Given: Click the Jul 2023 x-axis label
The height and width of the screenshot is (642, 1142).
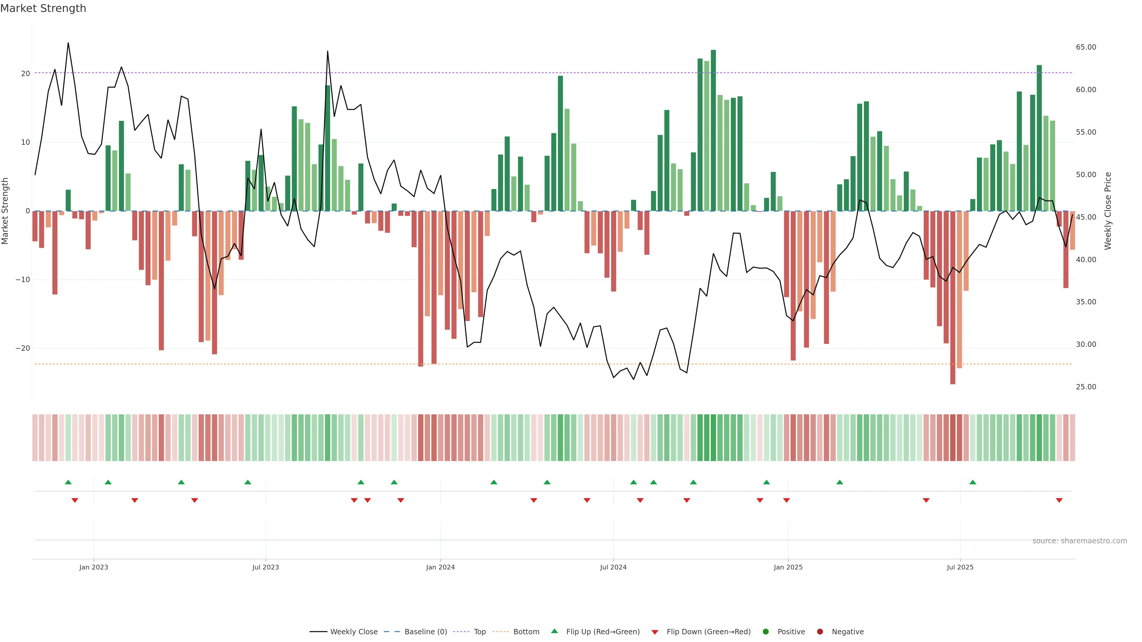Looking at the screenshot, I should 266,567.
